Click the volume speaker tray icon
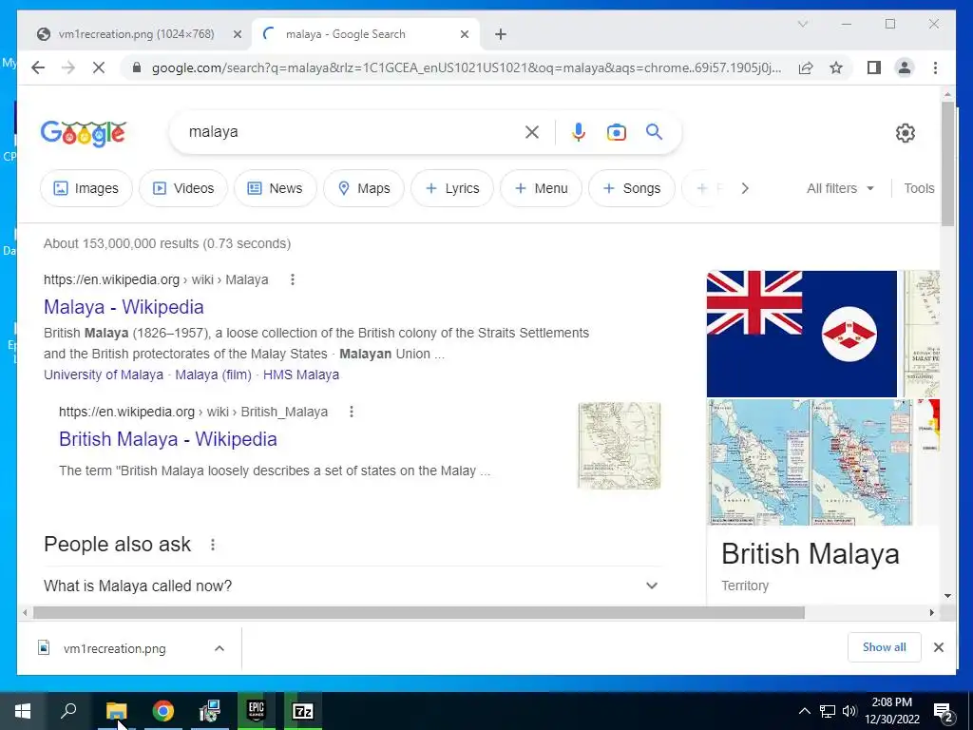 tap(849, 711)
